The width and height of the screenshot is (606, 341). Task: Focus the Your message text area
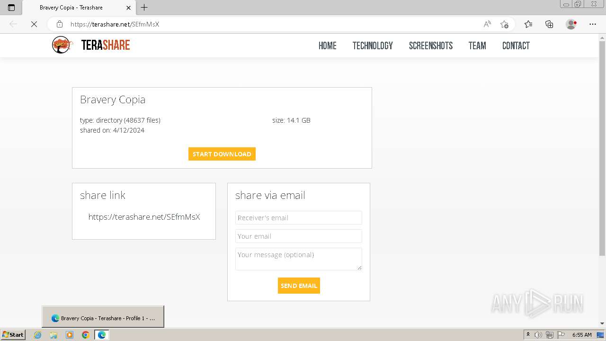pyautogui.click(x=299, y=259)
